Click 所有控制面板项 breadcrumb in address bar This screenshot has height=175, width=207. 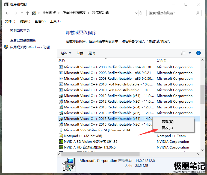[x=74, y=13]
